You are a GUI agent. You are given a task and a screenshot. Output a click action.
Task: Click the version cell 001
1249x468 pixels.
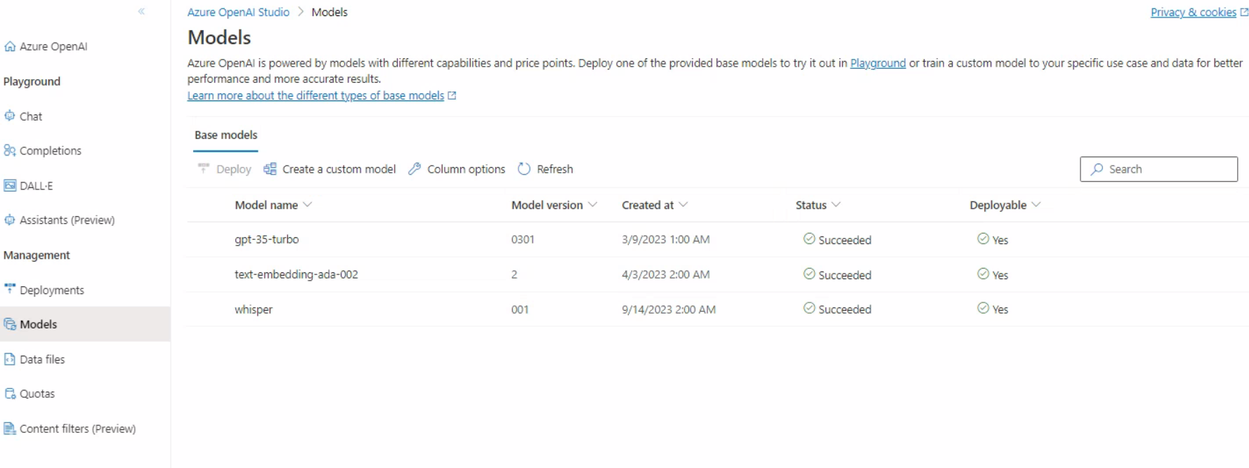pos(520,309)
